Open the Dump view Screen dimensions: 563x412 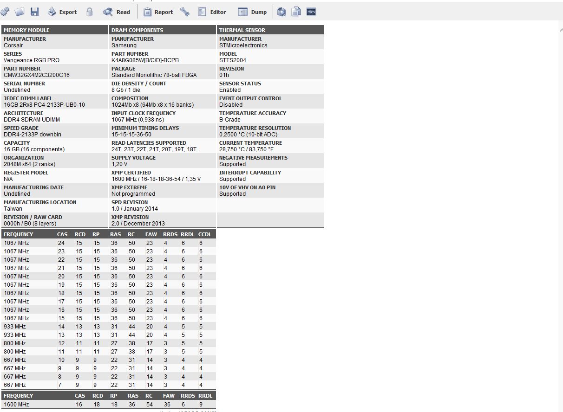(x=252, y=12)
